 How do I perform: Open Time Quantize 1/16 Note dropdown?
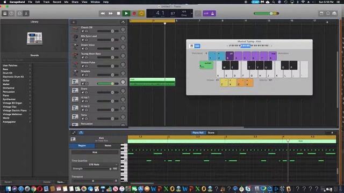click(x=95, y=165)
